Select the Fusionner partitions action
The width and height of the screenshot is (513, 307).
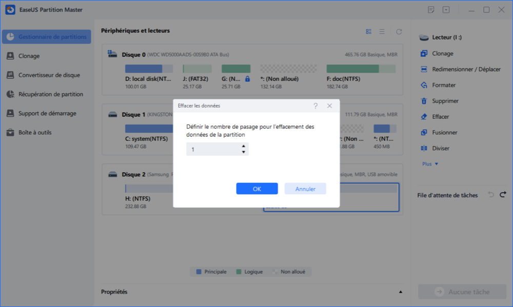pos(424,133)
